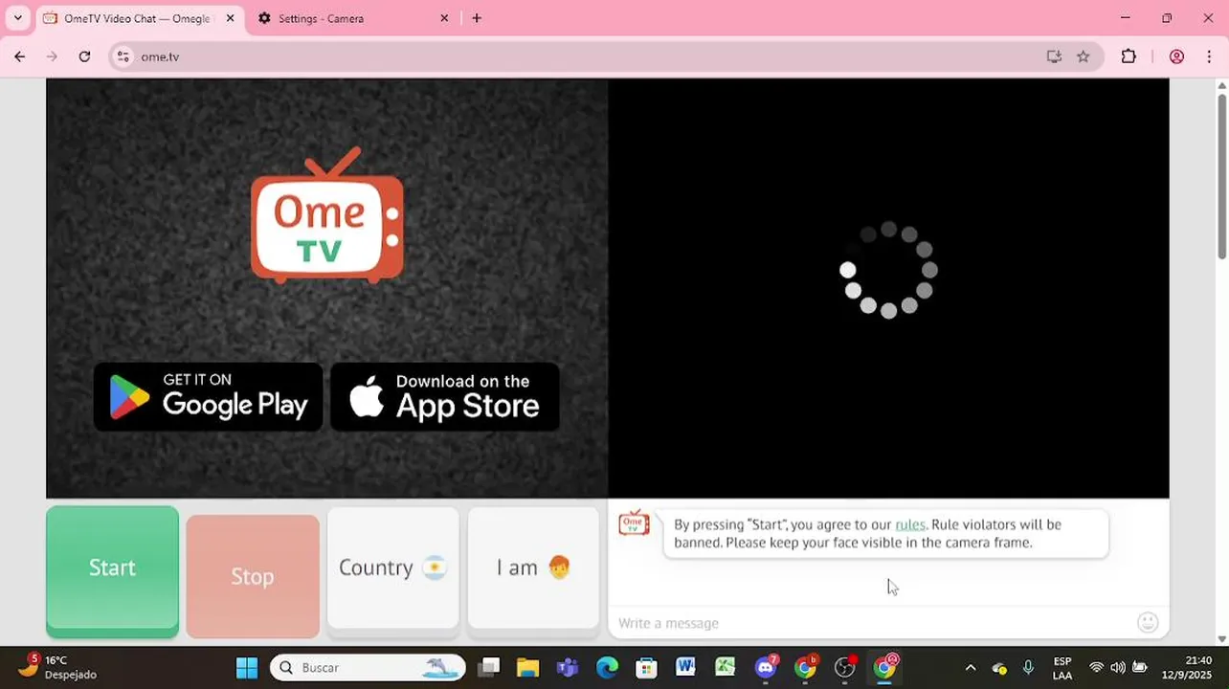Reload the ome.tv page
1229x689 pixels.
click(84, 56)
